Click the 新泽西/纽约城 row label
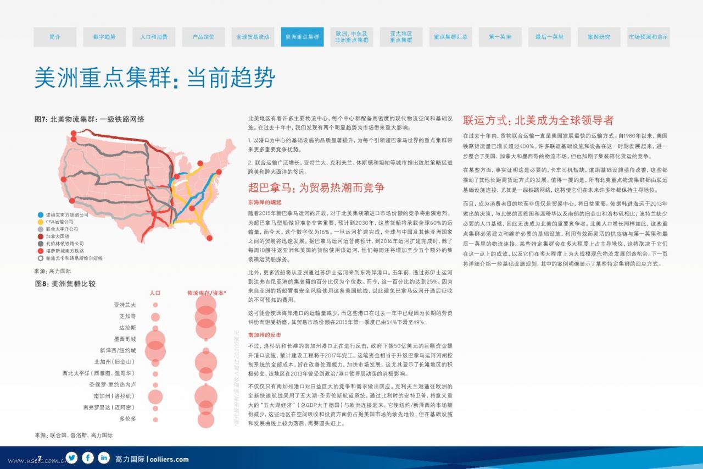Screen dimensions: 703x469 pyautogui.click(x=118, y=351)
